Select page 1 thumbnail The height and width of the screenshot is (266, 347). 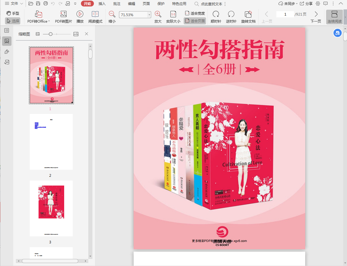click(51, 75)
